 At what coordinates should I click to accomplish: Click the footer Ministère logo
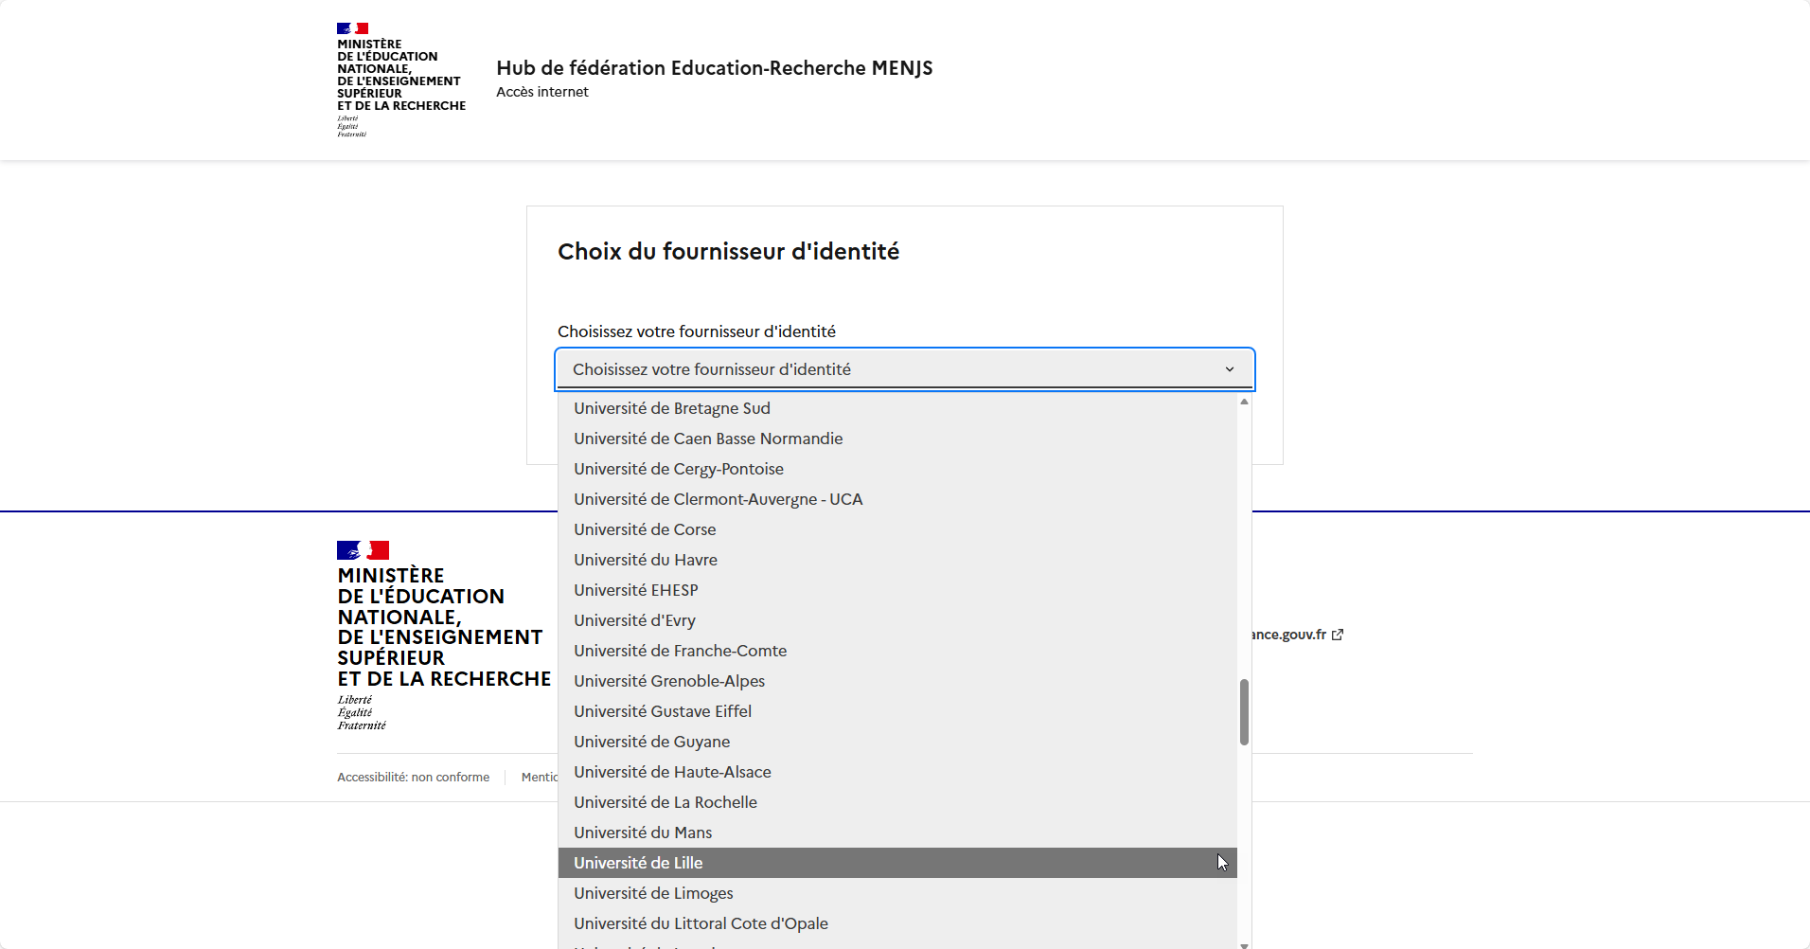click(x=444, y=636)
